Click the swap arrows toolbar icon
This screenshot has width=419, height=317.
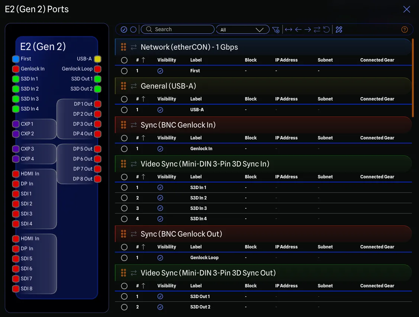pos(317,30)
